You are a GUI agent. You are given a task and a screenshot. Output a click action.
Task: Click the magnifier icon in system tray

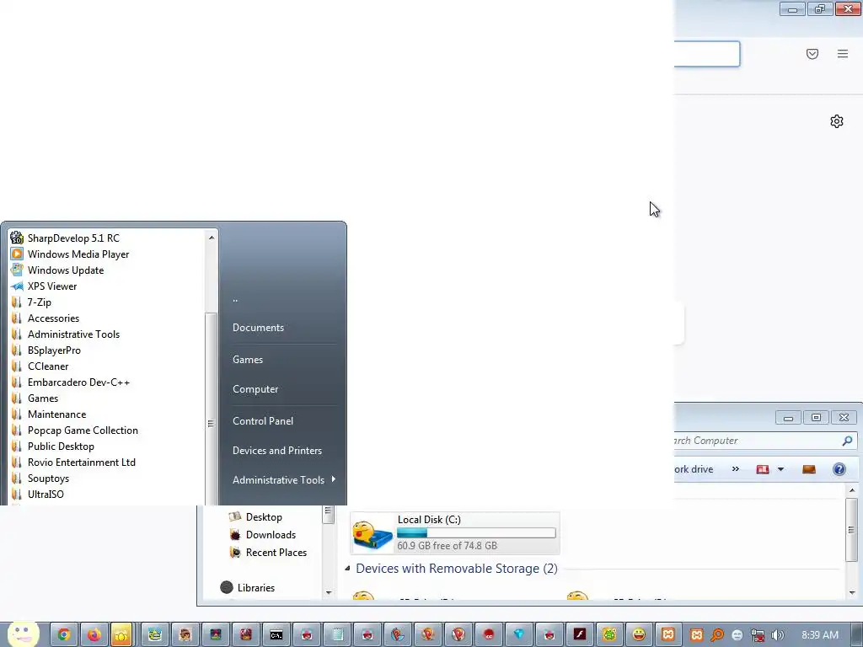pos(717,635)
